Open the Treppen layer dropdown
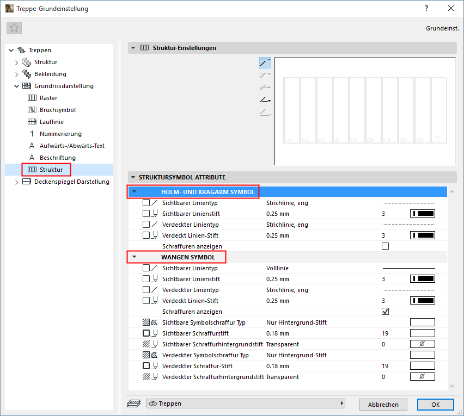 pos(246,403)
